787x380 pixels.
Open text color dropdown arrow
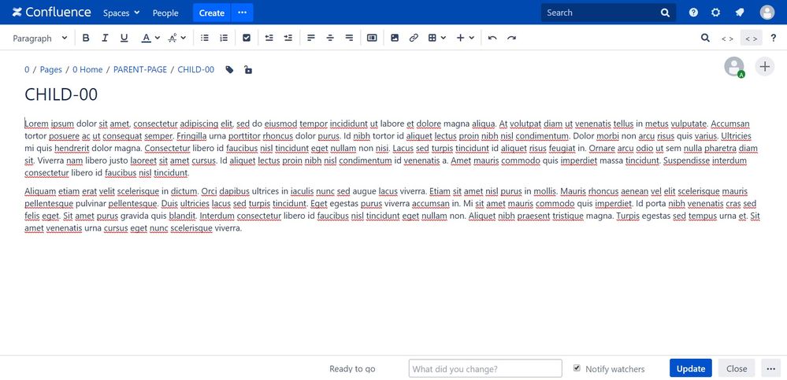pyautogui.click(x=157, y=38)
